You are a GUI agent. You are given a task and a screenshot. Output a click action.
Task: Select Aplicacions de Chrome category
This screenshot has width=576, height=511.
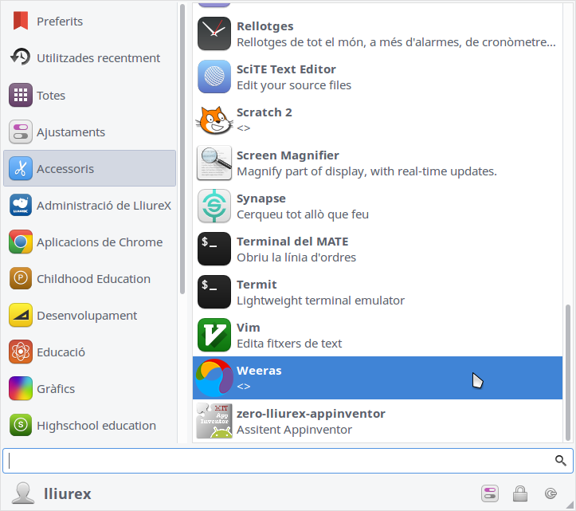point(99,242)
